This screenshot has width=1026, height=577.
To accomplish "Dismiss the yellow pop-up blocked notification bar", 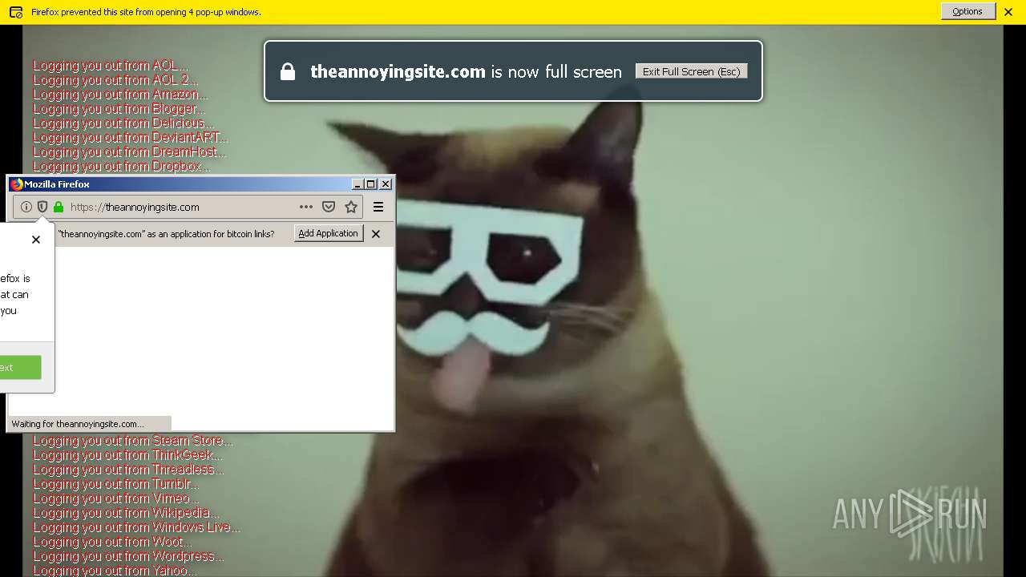I will [1008, 12].
